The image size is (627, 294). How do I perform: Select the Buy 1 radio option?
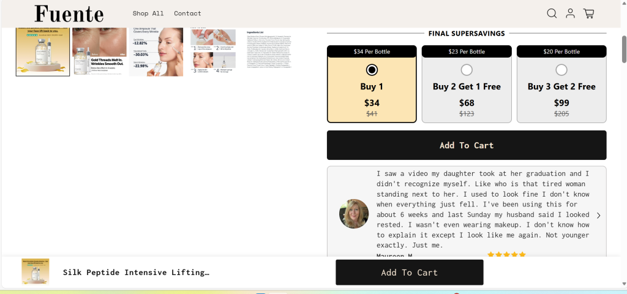[x=372, y=70]
